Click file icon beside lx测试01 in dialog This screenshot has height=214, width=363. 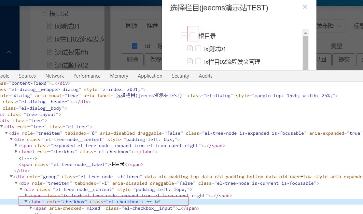[190, 48]
